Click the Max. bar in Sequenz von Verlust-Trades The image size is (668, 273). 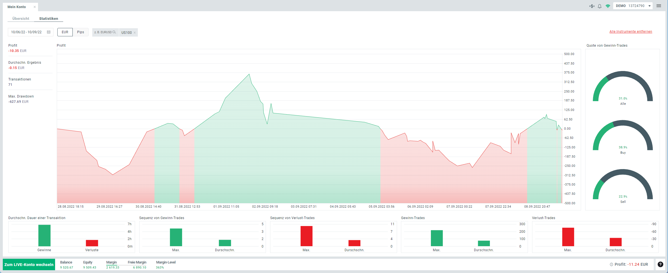(306, 236)
